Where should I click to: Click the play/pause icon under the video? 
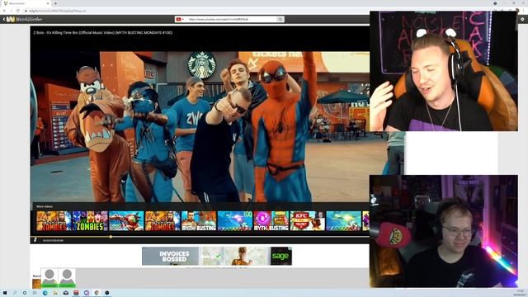(x=35, y=240)
